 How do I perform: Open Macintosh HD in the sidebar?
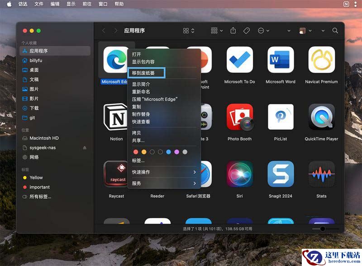(x=55, y=138)
